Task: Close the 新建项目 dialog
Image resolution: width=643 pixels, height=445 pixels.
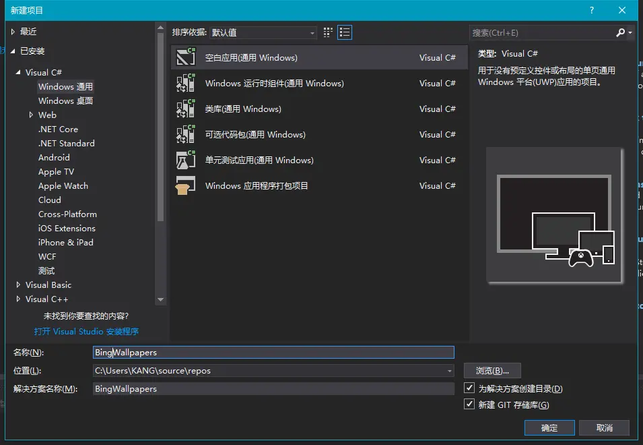Action: pos(622,10)
